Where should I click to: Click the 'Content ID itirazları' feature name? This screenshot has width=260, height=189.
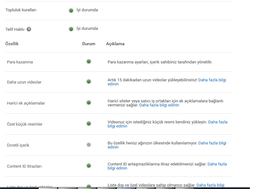point(24,166)
